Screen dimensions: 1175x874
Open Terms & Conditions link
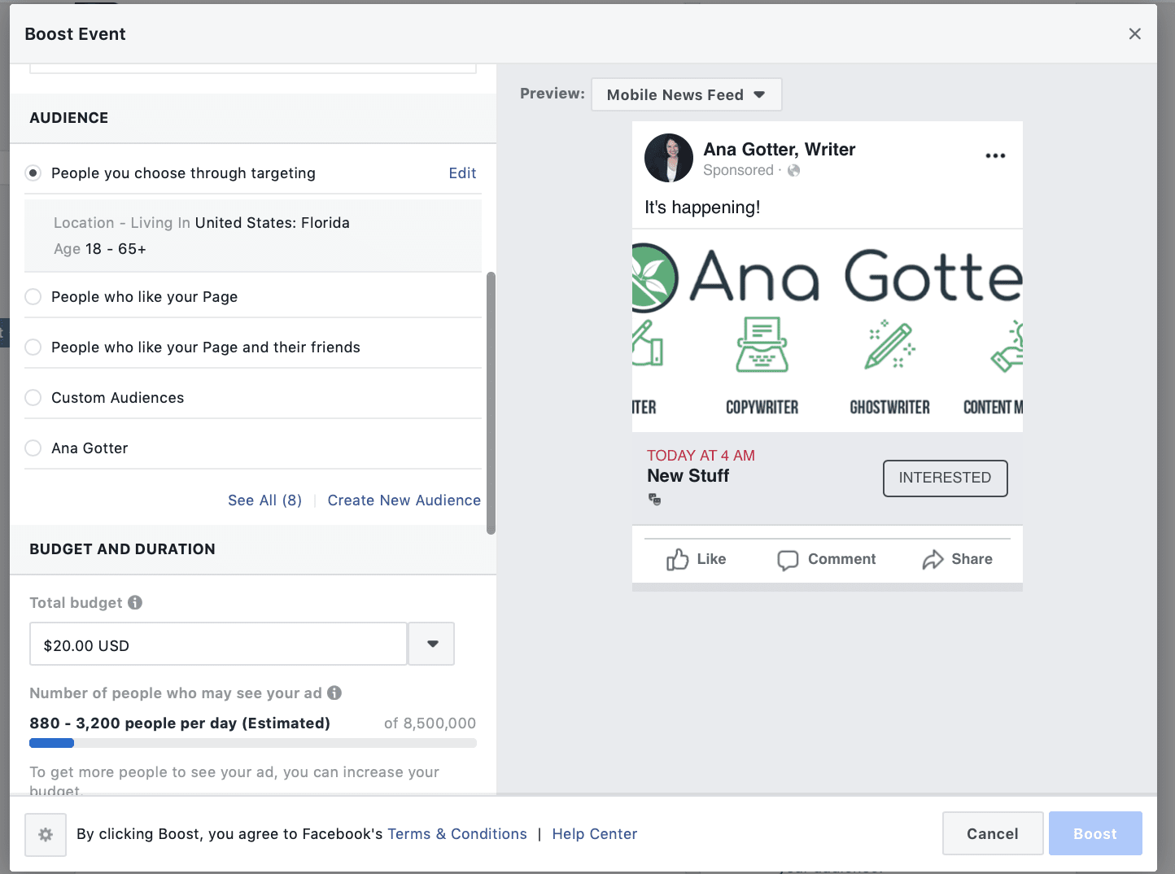[x=457, y=834]
